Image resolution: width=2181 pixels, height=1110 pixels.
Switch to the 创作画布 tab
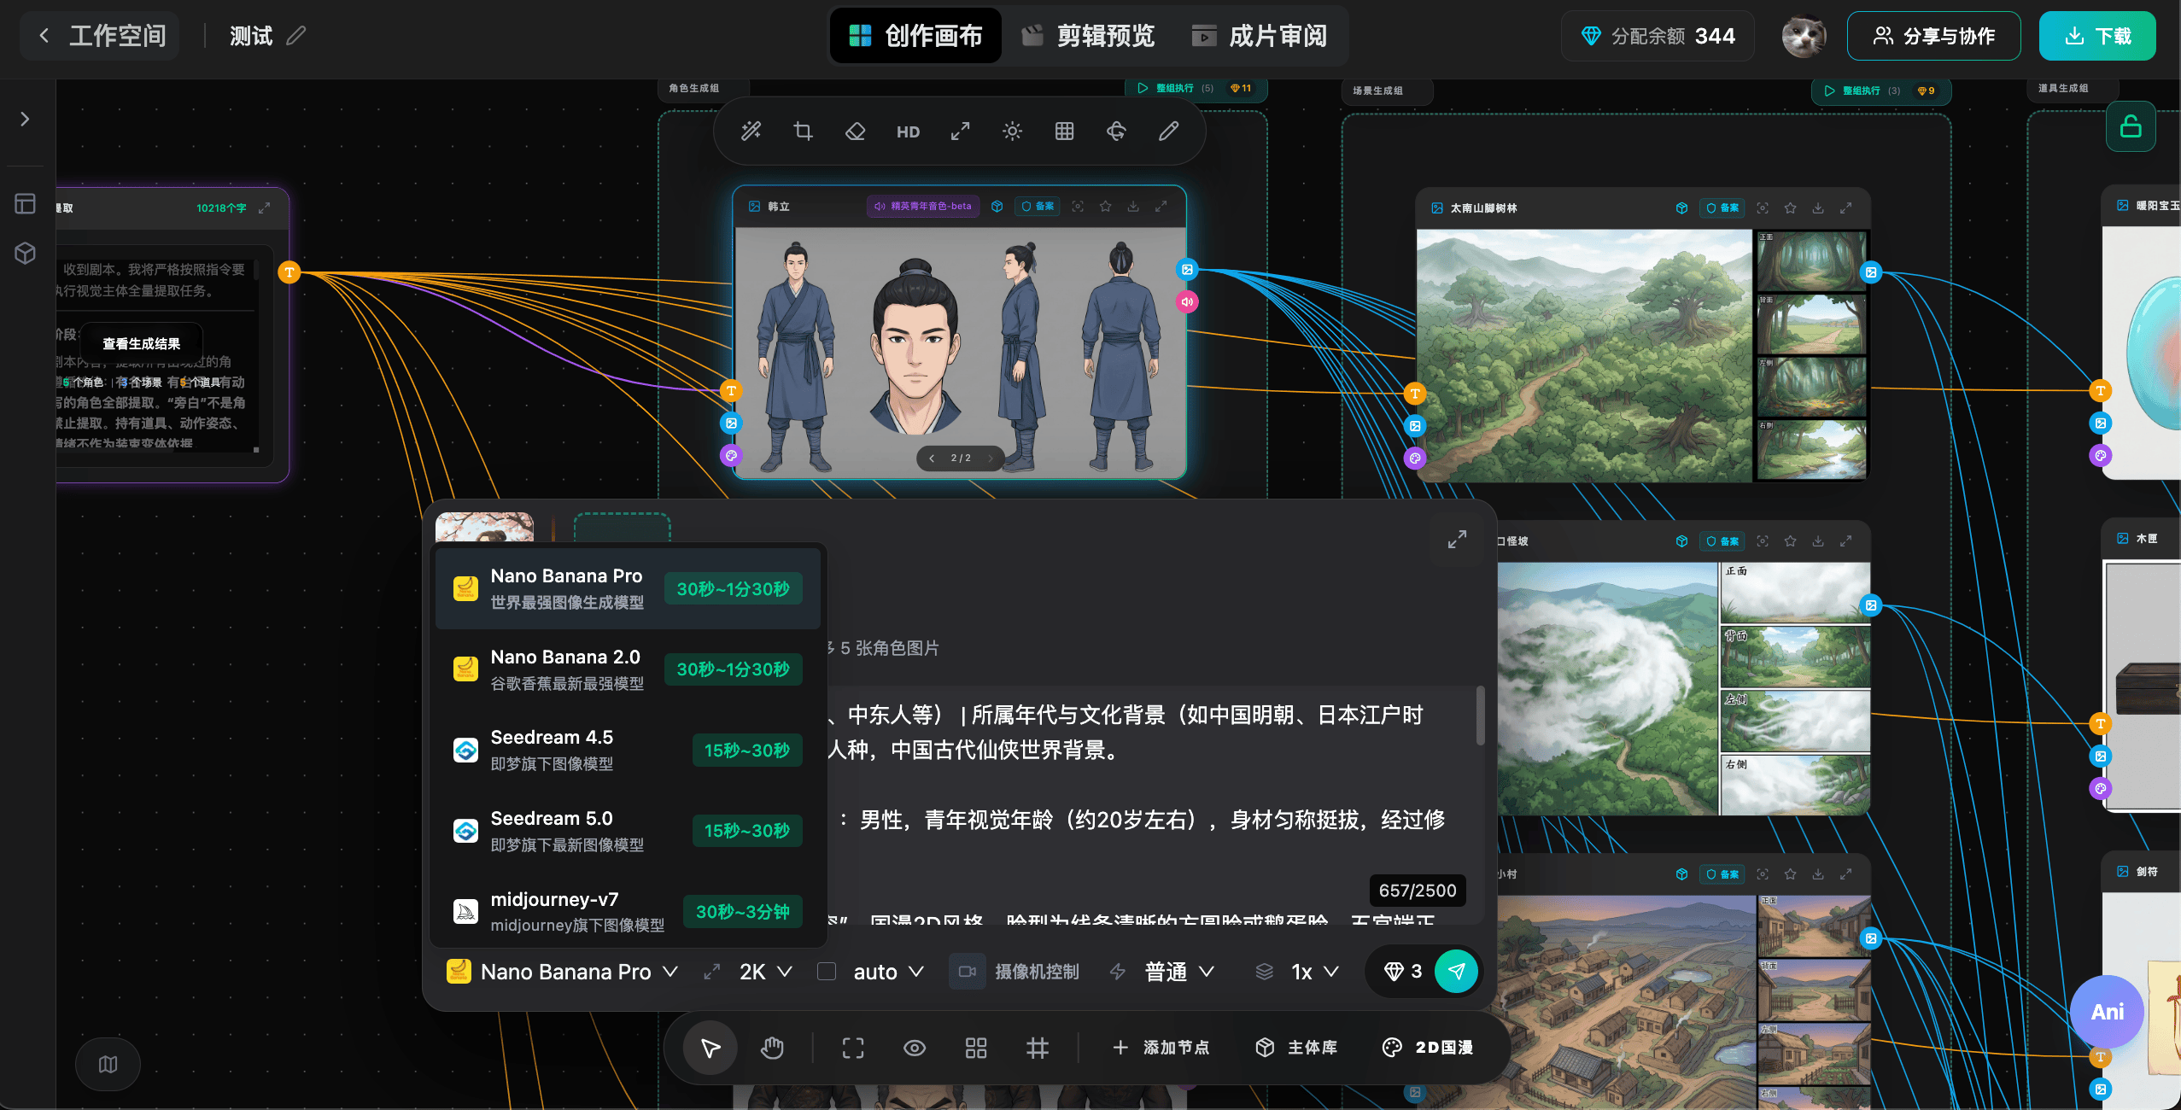915,36
